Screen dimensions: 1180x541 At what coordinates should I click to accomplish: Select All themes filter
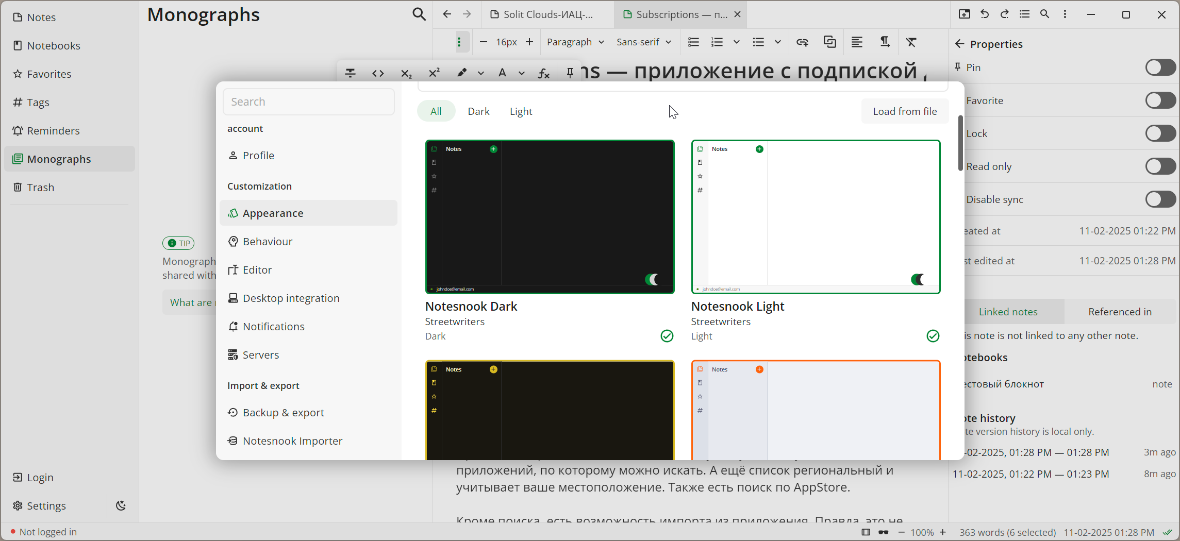436,111
